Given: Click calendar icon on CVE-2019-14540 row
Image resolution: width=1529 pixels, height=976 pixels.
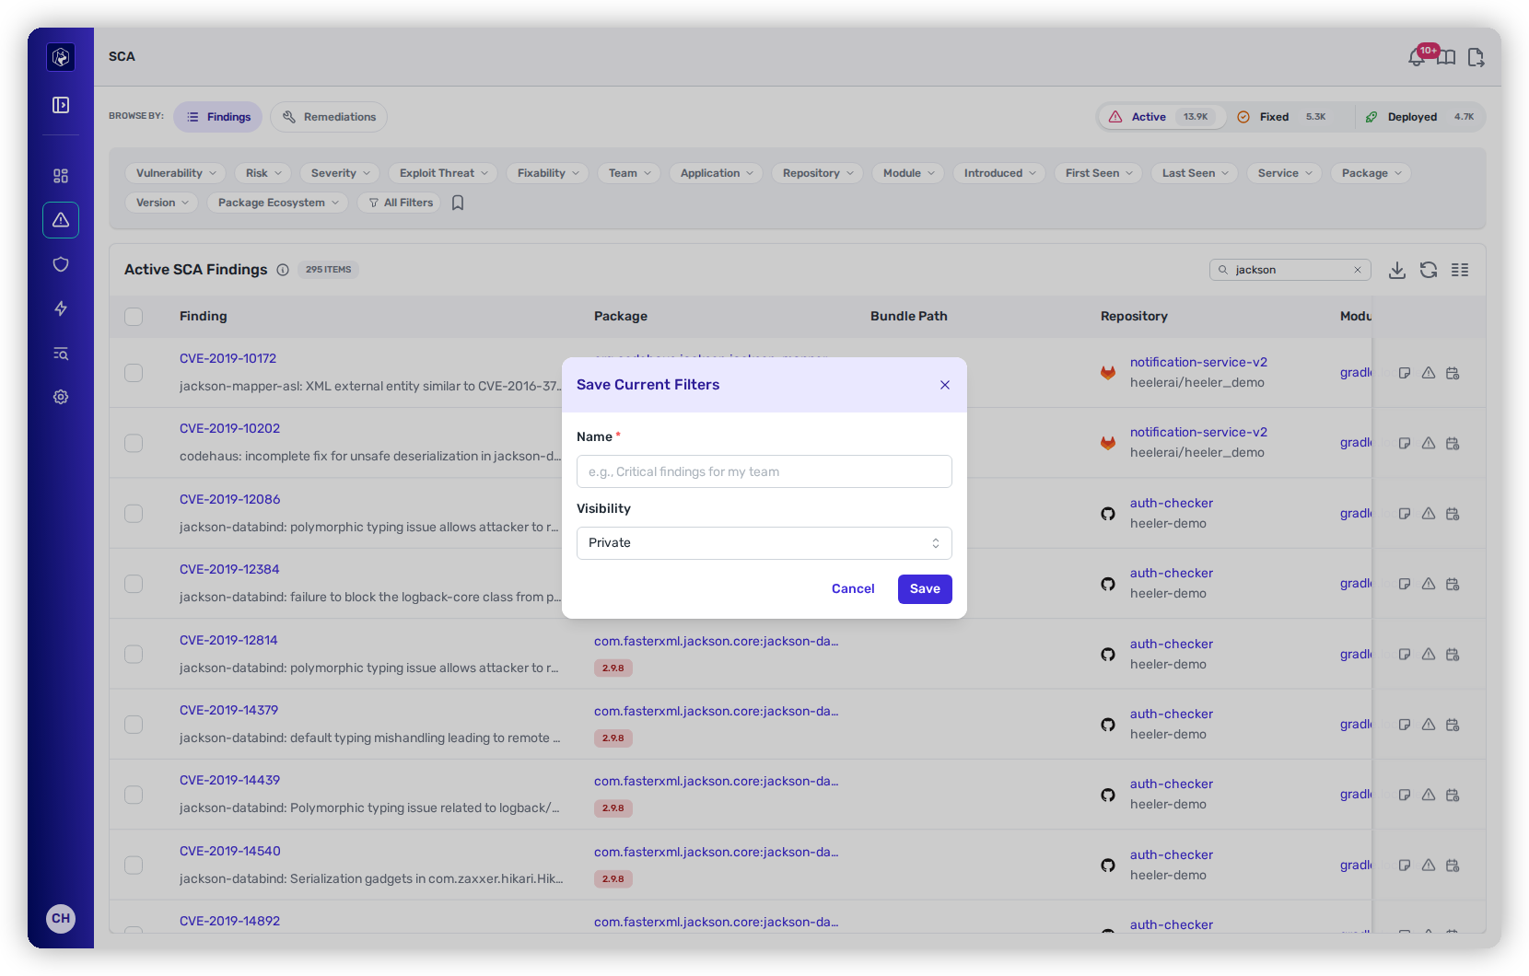Looking at the screenshot, I should (1453, 866).
